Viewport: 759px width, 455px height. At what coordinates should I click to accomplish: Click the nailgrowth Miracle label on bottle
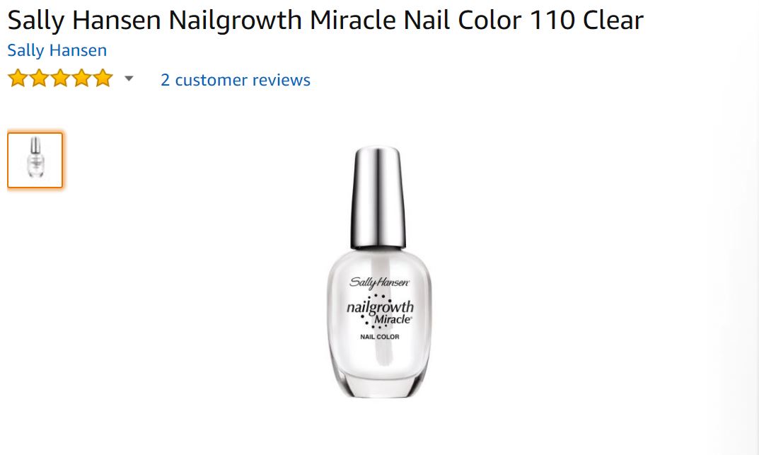(380, 312)
